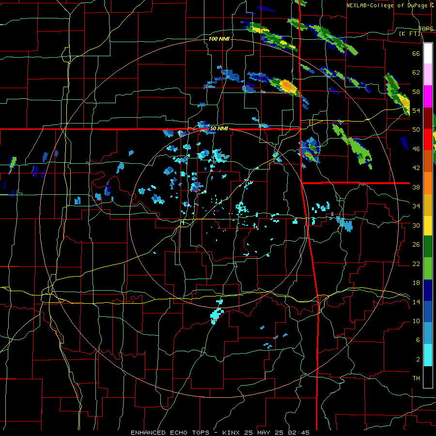Image resolution: width=436 pixels, height=436 pixels.
Task: Click the light green legend swatch
Action: pos(428,268)
